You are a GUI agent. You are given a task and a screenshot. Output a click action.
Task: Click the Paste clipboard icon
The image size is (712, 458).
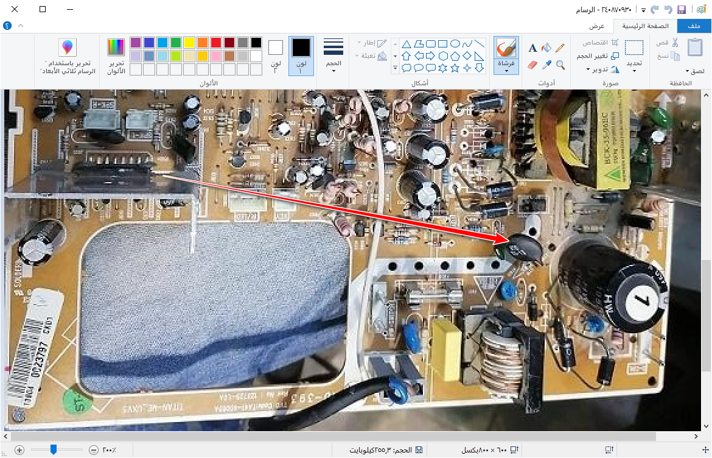[x=695, y=48]
